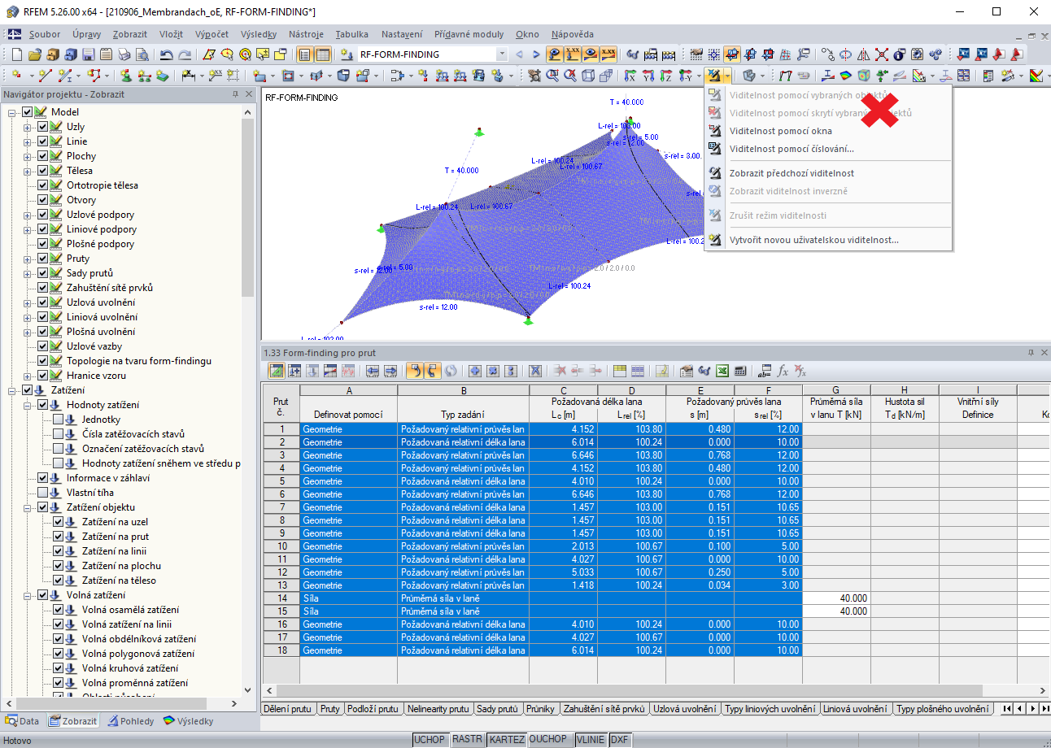1051x748 pixels.
Task: Select table row header 14
Action: (x=281, y=598)
